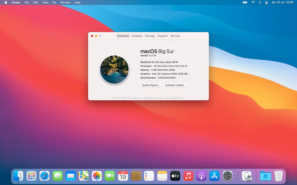297x185 pixels.
Task: Open Safari from the Dock
Action: [x=44, y=176]
